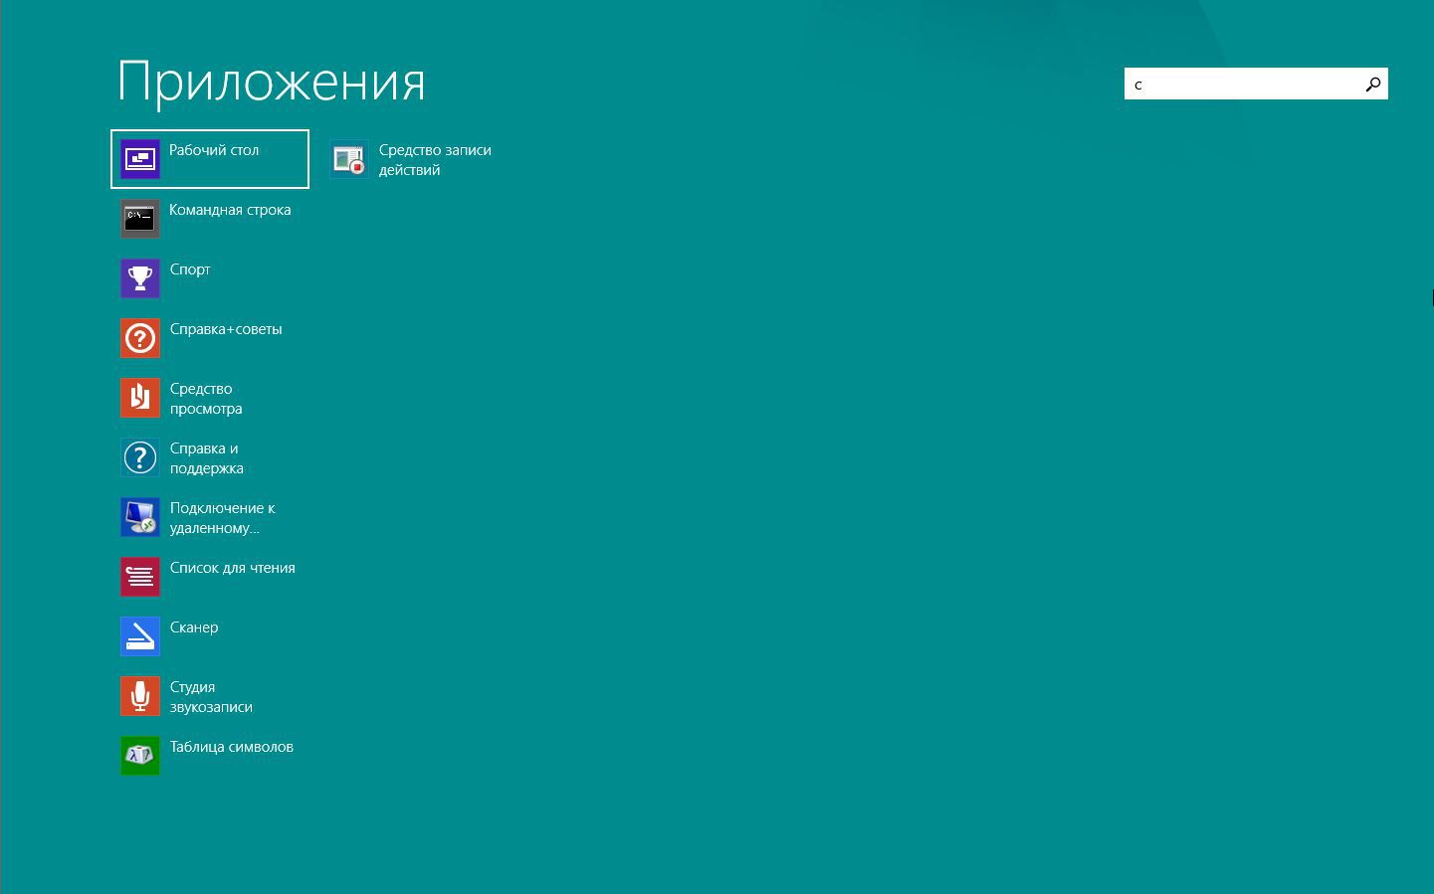Open the Сканер app icon
This screenshot has width=1434, height=894.
tap(140, 636)
